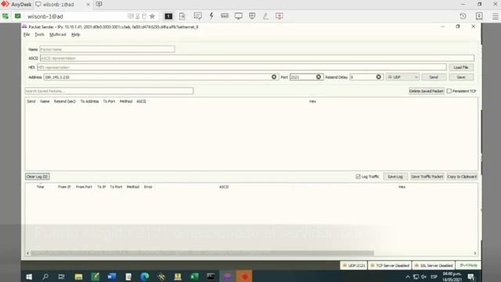501x282 pixels.
Task: Open the whiteboard pen icon
Action: point(266,16)
